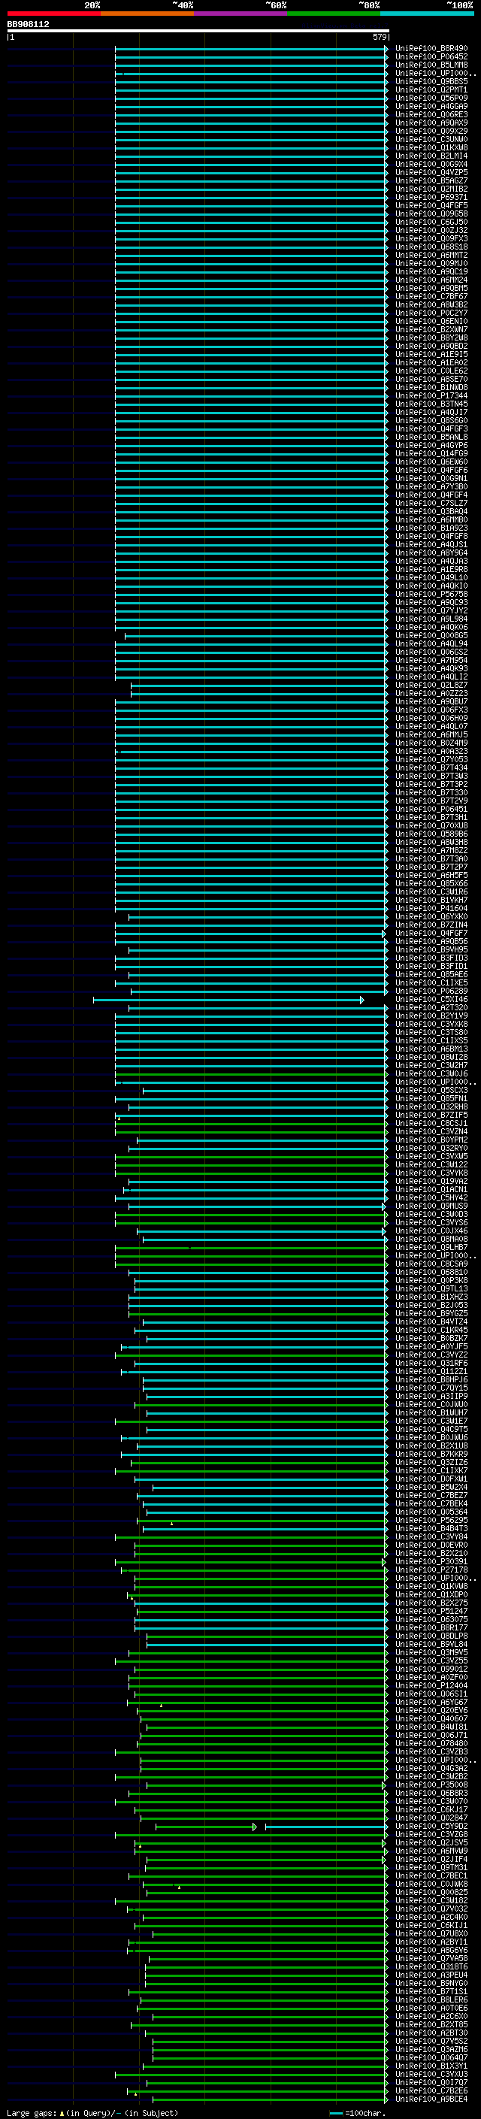481x2119 pixels.
Task: Open the UniRef100_P06451 hit
Action: 431,809
